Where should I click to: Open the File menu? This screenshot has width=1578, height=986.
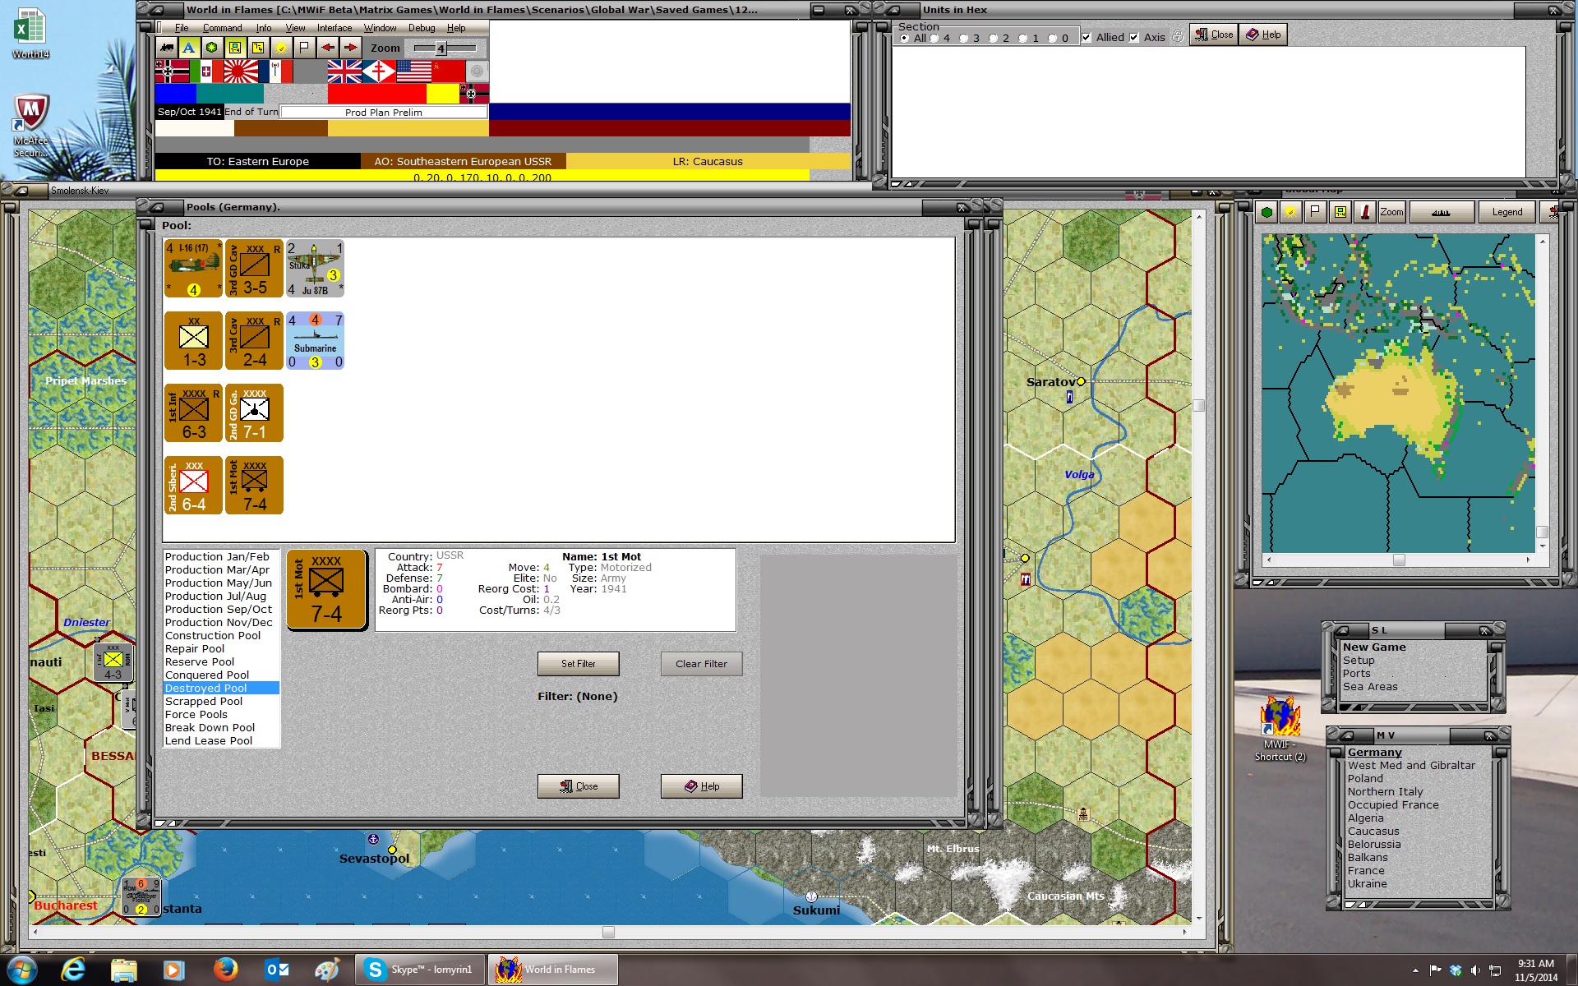coord(182,28)
